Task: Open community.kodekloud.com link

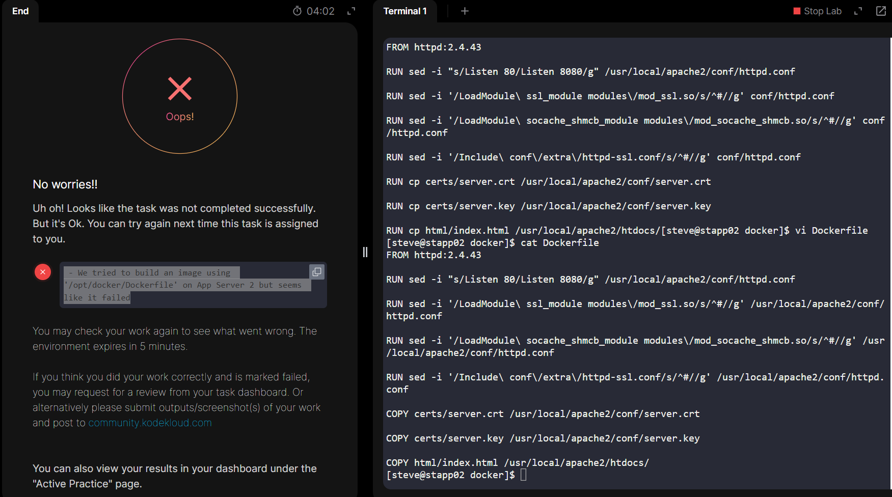Action: tap(150, 423)
